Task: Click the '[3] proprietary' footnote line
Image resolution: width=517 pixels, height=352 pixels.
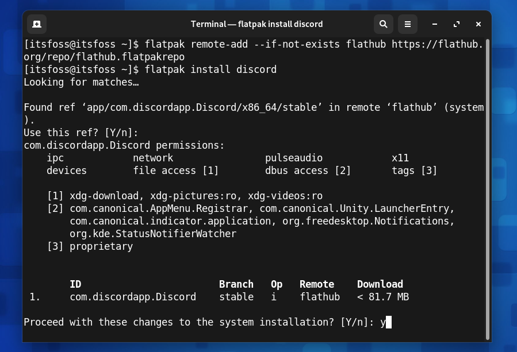Action: [90, 246]
